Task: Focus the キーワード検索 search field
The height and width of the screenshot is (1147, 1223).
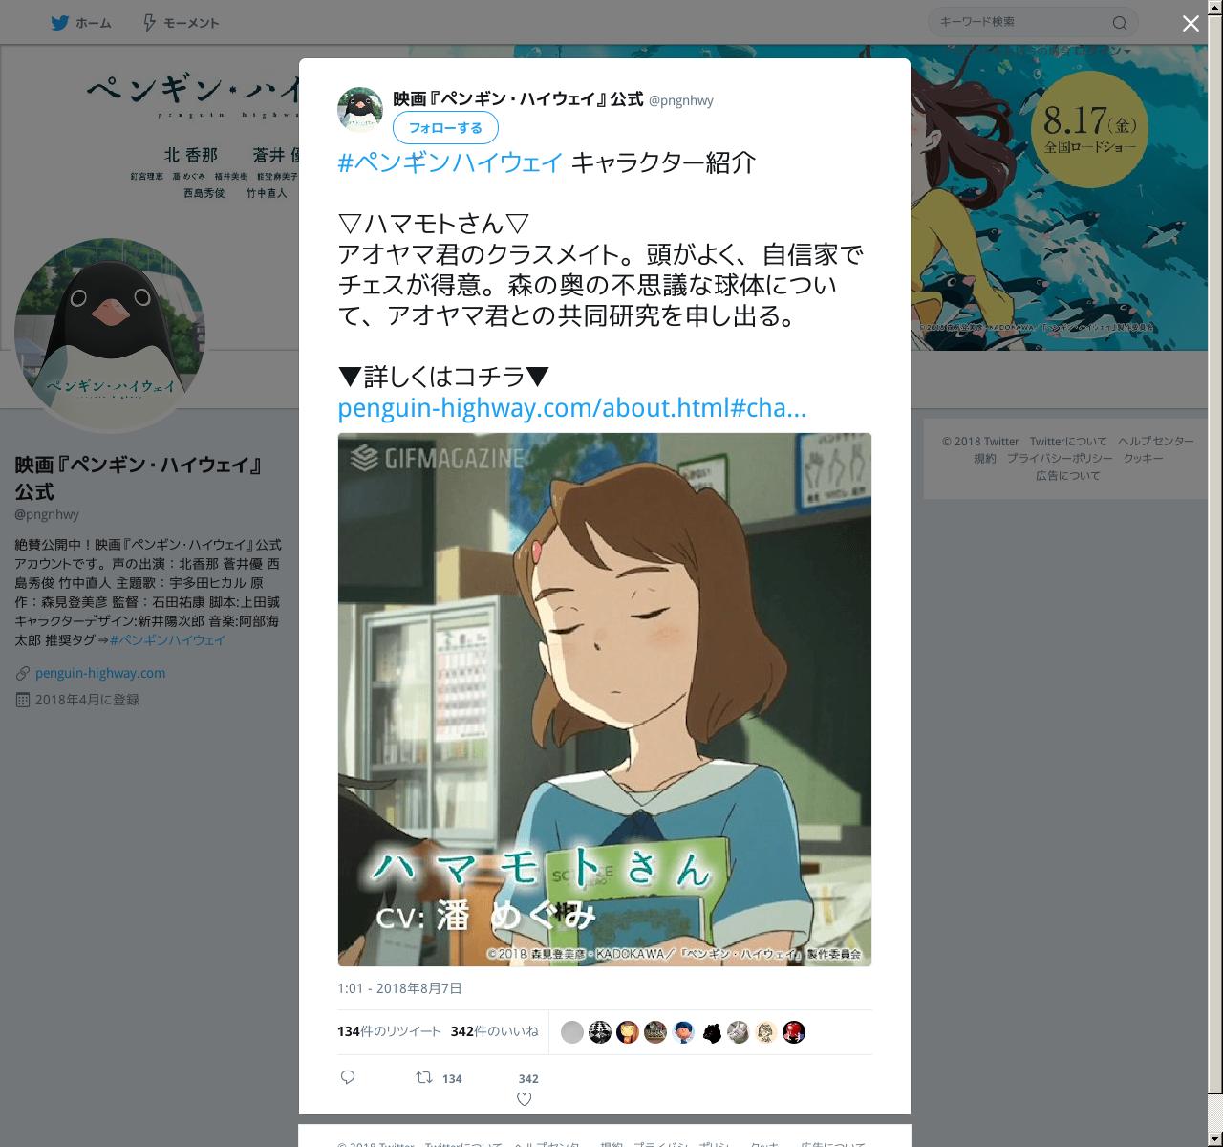Action: tap(1018, 22)
